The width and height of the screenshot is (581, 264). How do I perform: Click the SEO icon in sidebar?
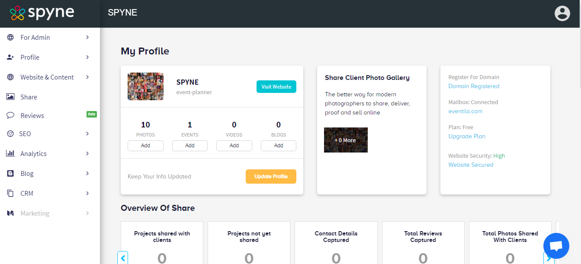(10, 134)
